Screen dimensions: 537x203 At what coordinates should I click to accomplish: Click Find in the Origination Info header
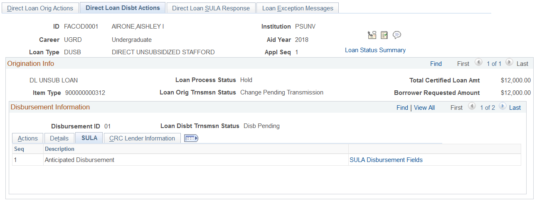[x=436, y=64]
